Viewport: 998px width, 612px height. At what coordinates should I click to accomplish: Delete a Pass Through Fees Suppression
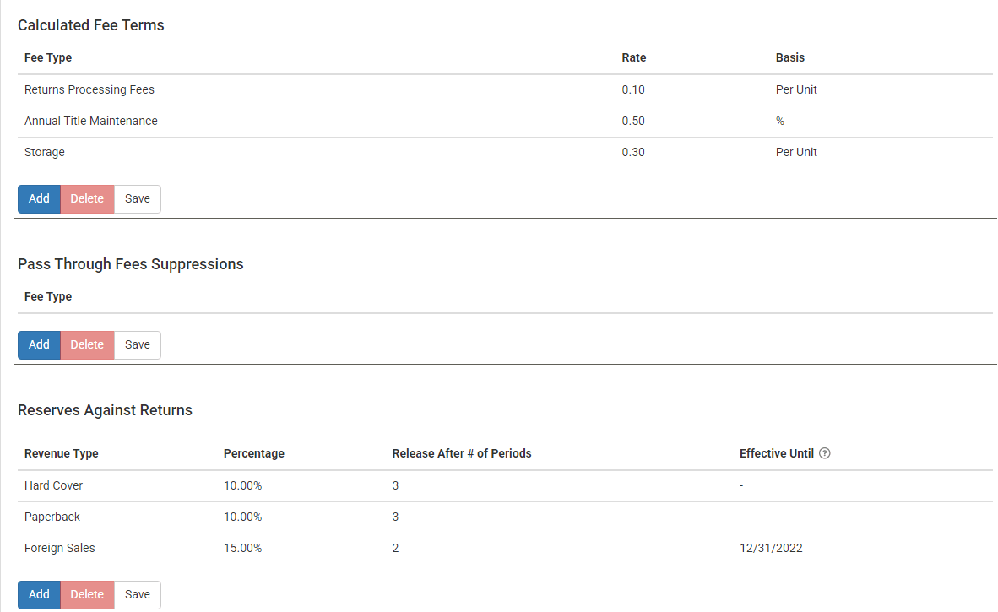click(x=87, y=344)
